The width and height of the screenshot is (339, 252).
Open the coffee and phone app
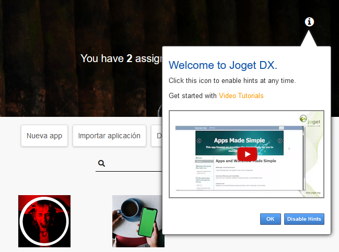click(x=138, y=221)
